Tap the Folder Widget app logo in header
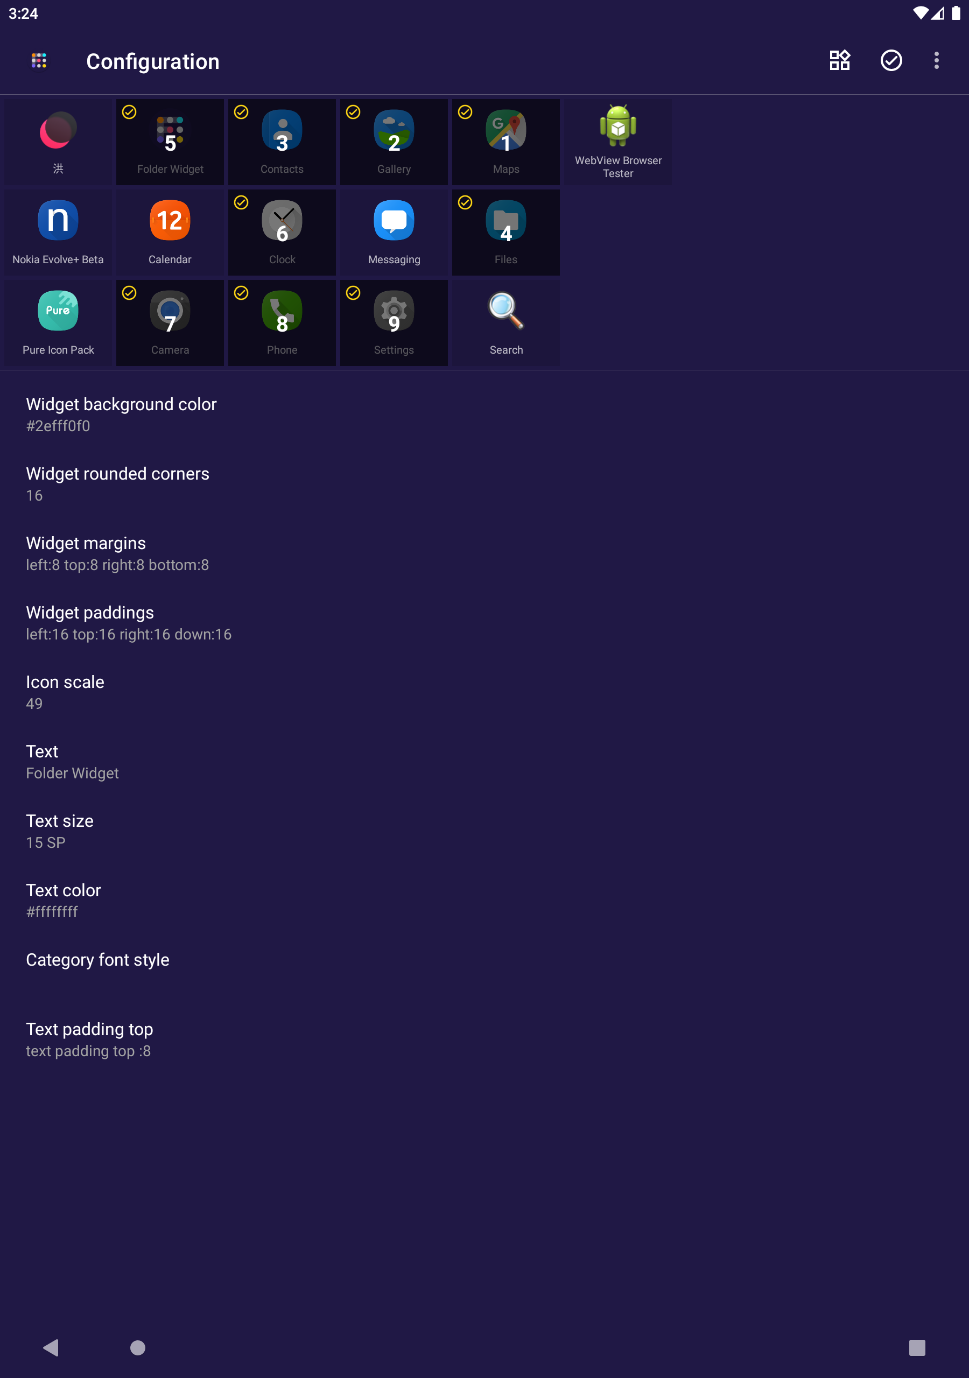This screenshot has width=969, height=1378. pos(39,61)
